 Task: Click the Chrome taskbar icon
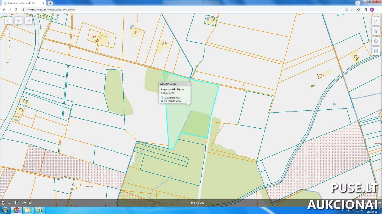(x=16, y=210)
